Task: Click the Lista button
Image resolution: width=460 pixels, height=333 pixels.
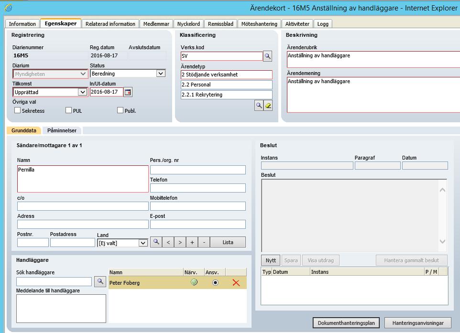Action: (228, 242)
